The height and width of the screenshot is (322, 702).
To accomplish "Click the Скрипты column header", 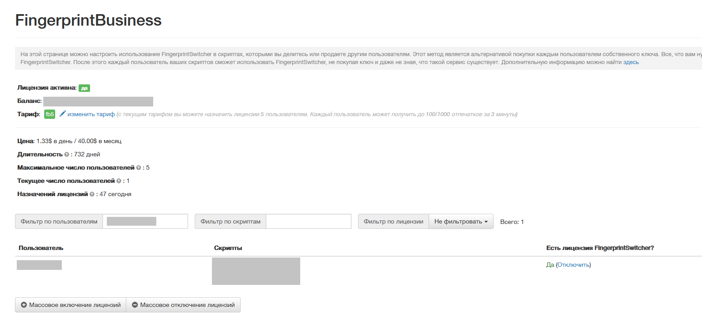I will point(228,248).
